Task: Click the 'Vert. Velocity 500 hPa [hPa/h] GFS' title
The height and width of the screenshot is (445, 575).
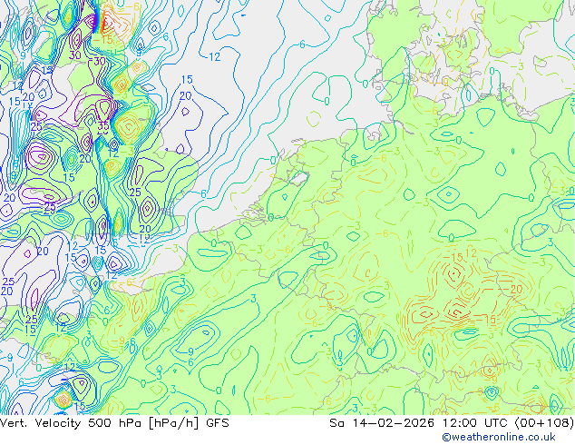Action: tap(114, 423)
